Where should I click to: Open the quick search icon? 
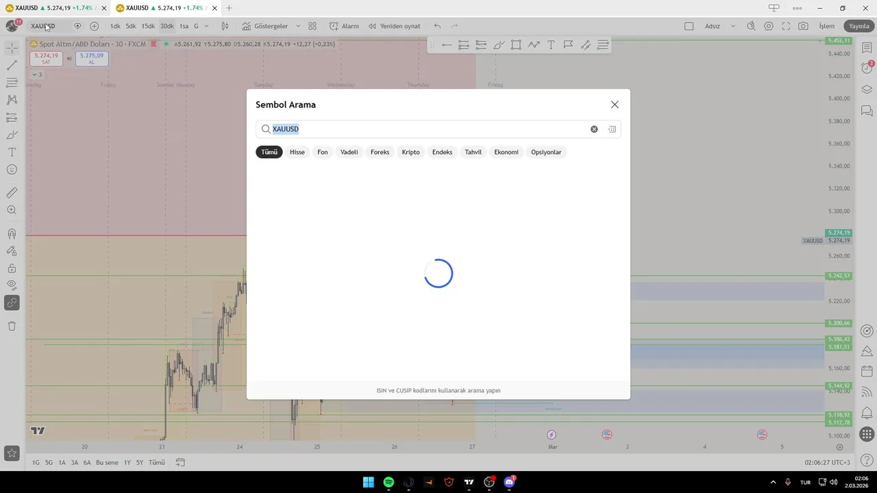tap(751, 26)
